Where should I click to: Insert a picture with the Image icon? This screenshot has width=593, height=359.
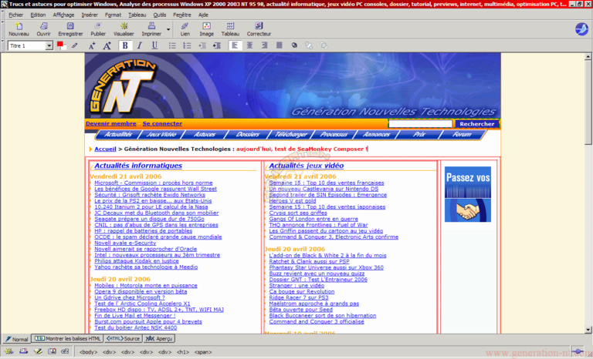tap(206, 29)
